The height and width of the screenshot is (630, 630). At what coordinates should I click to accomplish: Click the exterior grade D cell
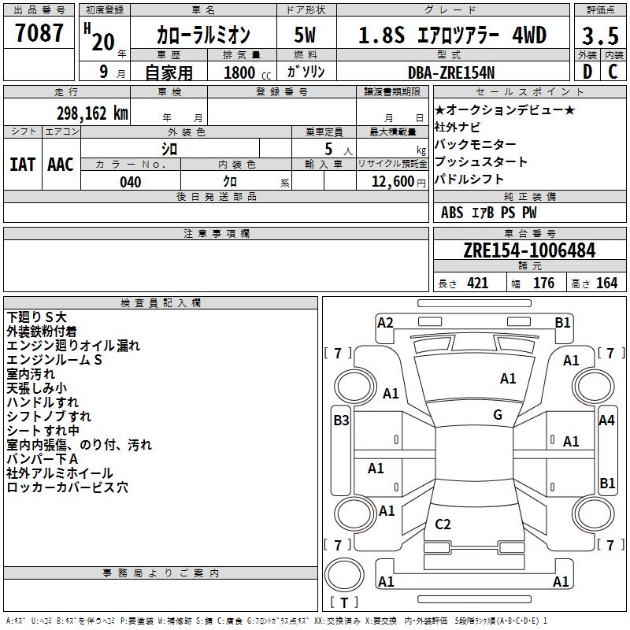[x=587, y=72]
